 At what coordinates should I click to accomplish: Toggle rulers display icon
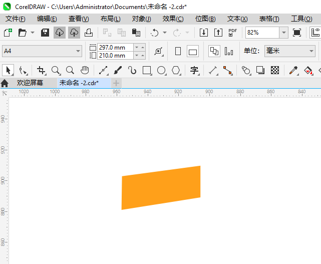(315, 33)
